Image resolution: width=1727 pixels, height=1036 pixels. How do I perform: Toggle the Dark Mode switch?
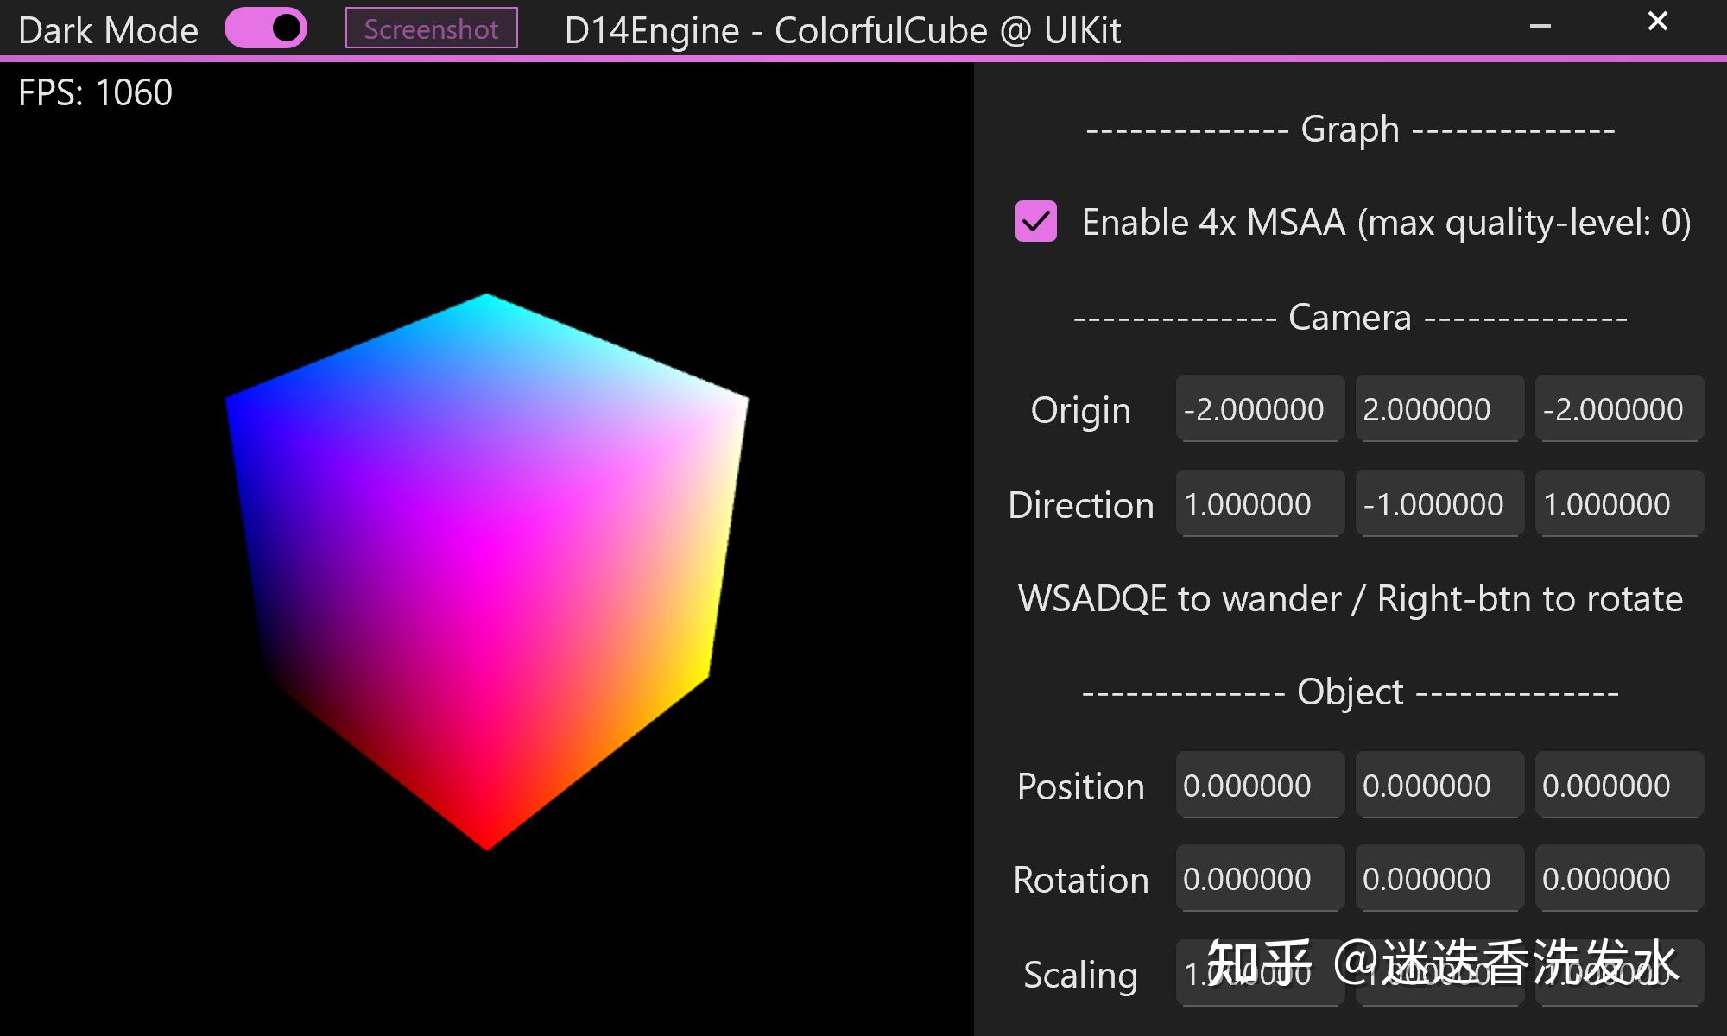click(268, 28)
